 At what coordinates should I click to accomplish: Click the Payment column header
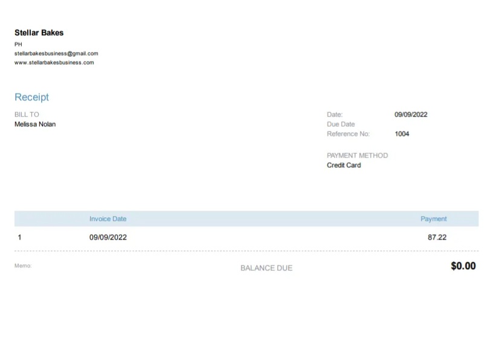point(433,218)
